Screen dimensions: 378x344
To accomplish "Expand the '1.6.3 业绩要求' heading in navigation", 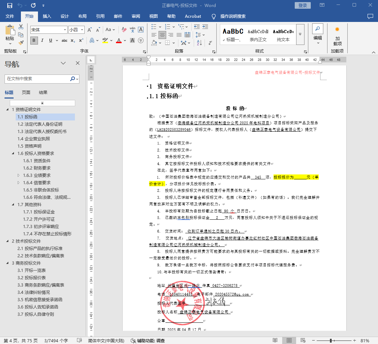I will (18, 175).
